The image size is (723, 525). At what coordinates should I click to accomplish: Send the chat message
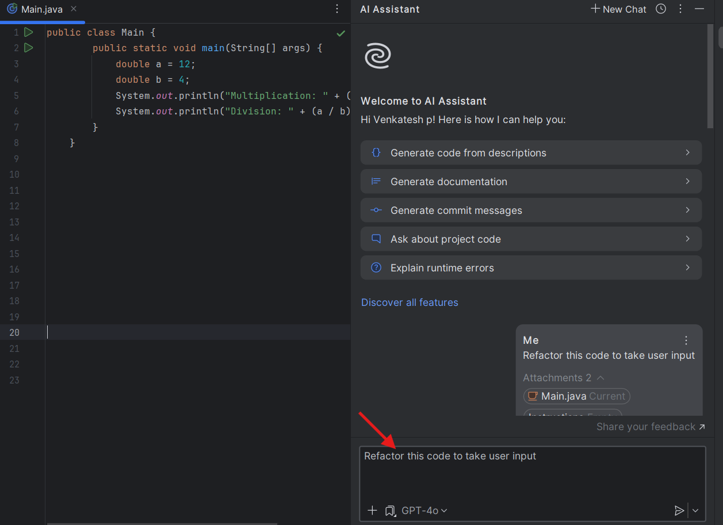[679, 511]
